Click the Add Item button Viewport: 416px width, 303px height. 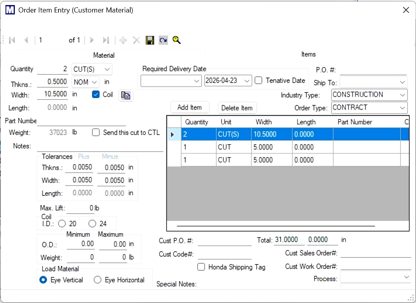click(x=189, y=108)
